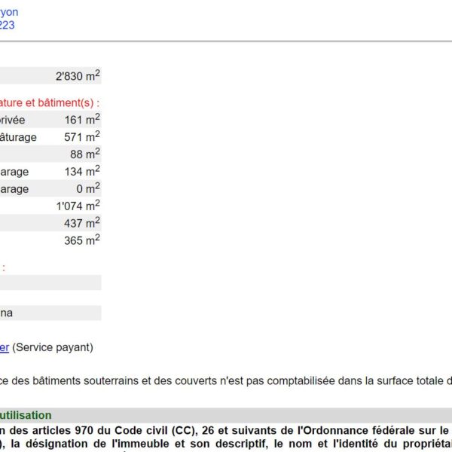The width and height of the screenshot is (452, 452).
Task: Click the link before "(Service payant)"
Action: [5, 347]
